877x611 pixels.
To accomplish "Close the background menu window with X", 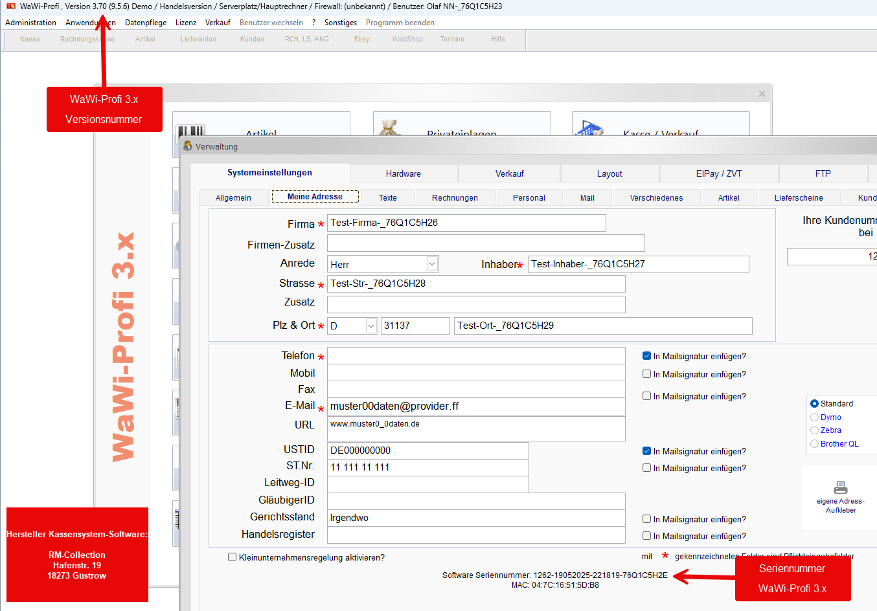I will pyautogui.click(x=762, y=94).
